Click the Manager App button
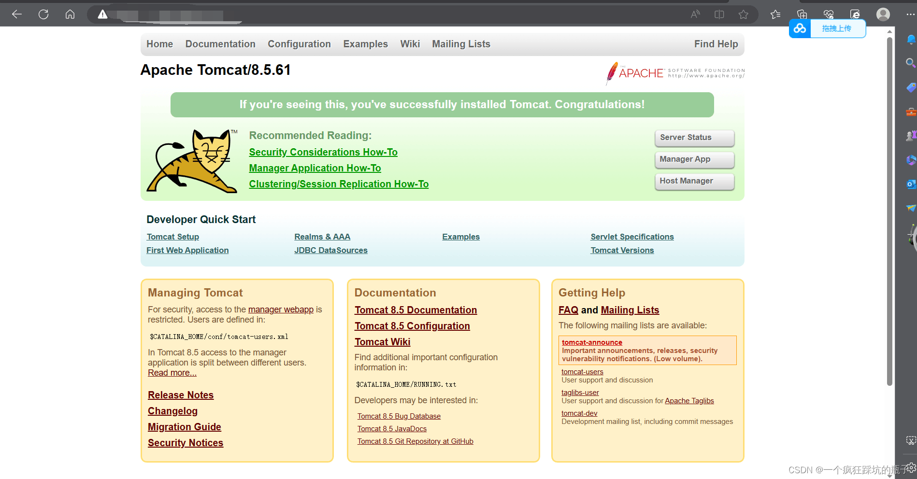 pyautogui.click(x=694, y=159)
